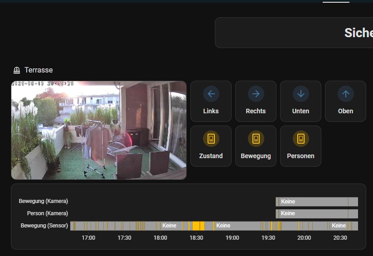
Task: Select sensor Keine segment just after 18:00
Action: (170, 226)
